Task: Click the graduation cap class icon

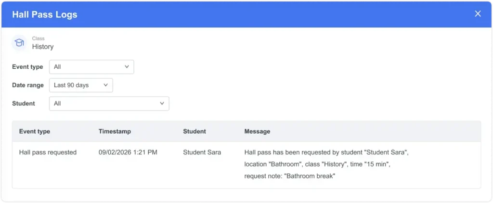Action: [19, 43]
